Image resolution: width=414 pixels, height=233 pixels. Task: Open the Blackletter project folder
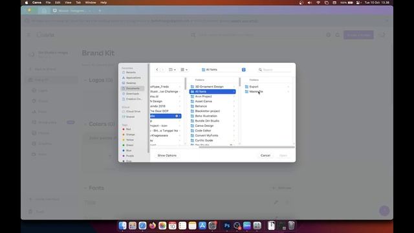pyautogui.click(x=212, y=111)
